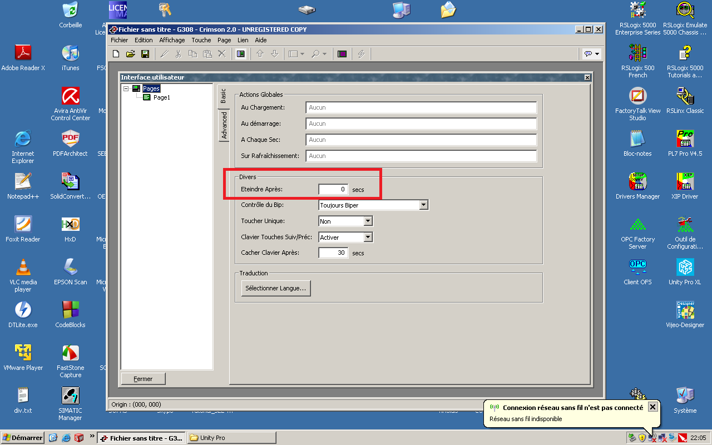Open Clavier Touches Suiv/Préc dropdown
712x445 pixels.
pos(368,238)
